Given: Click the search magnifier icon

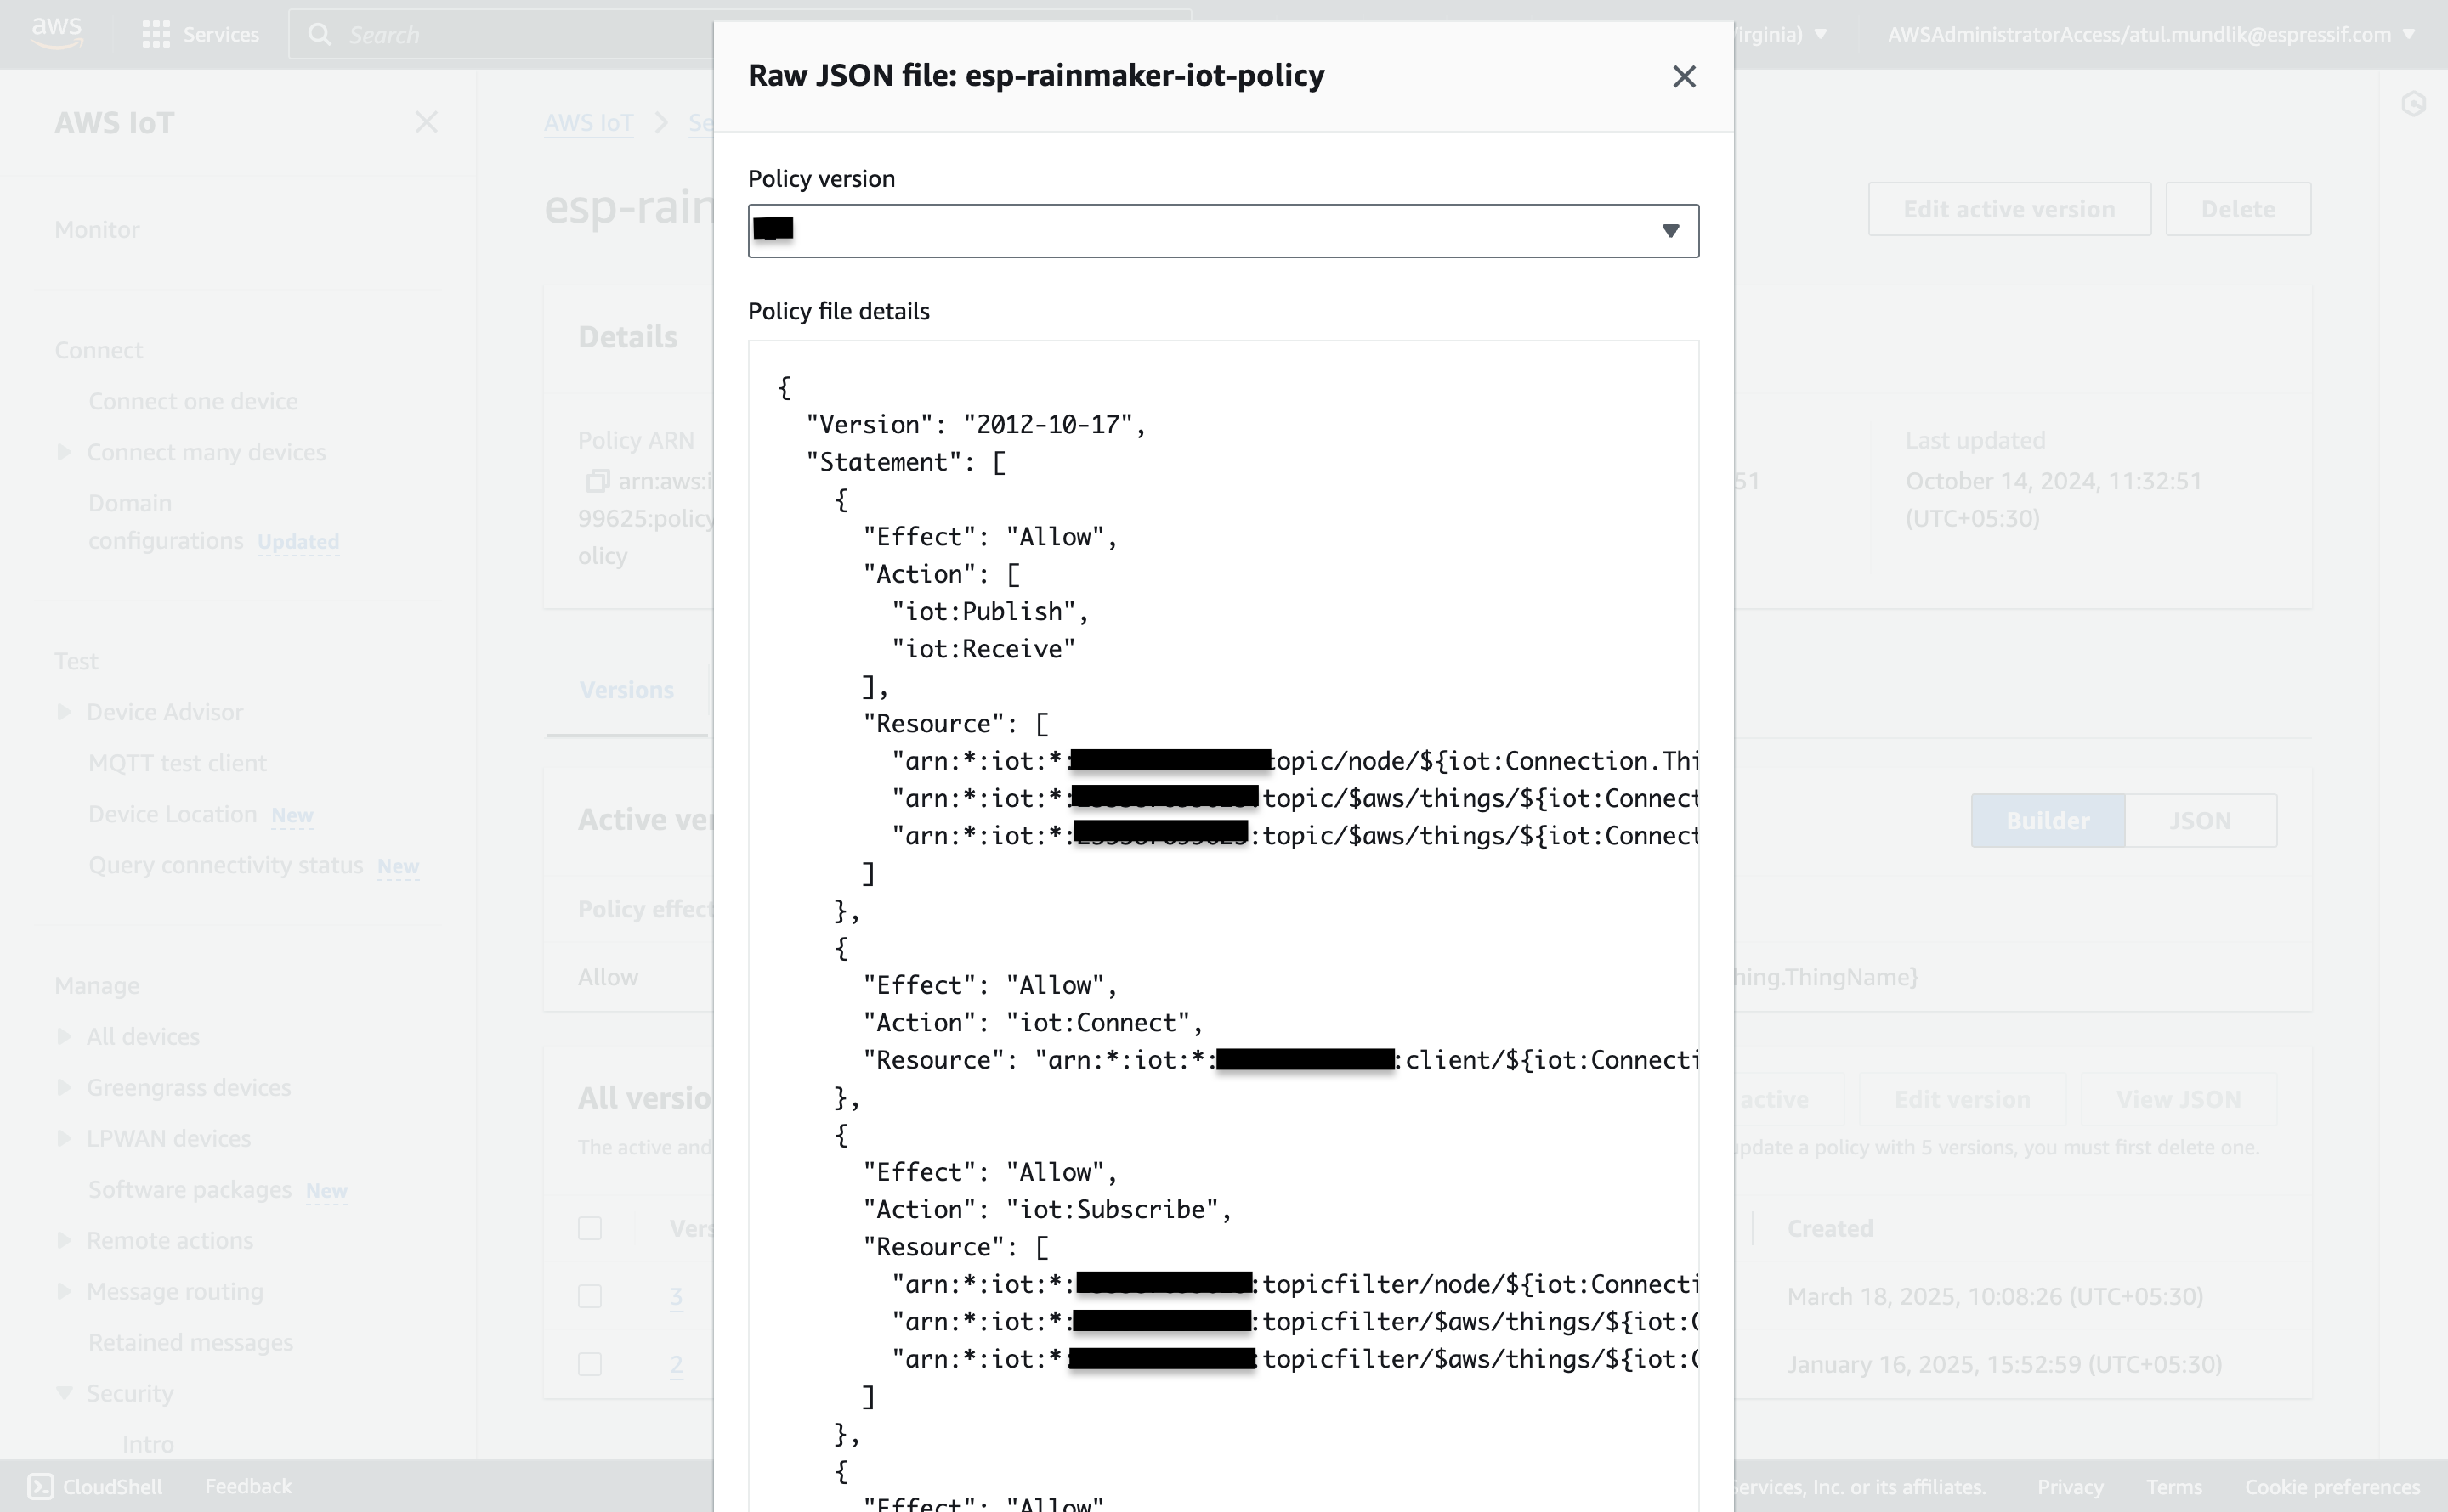Looking at the screenshot, I should point(319,35).
